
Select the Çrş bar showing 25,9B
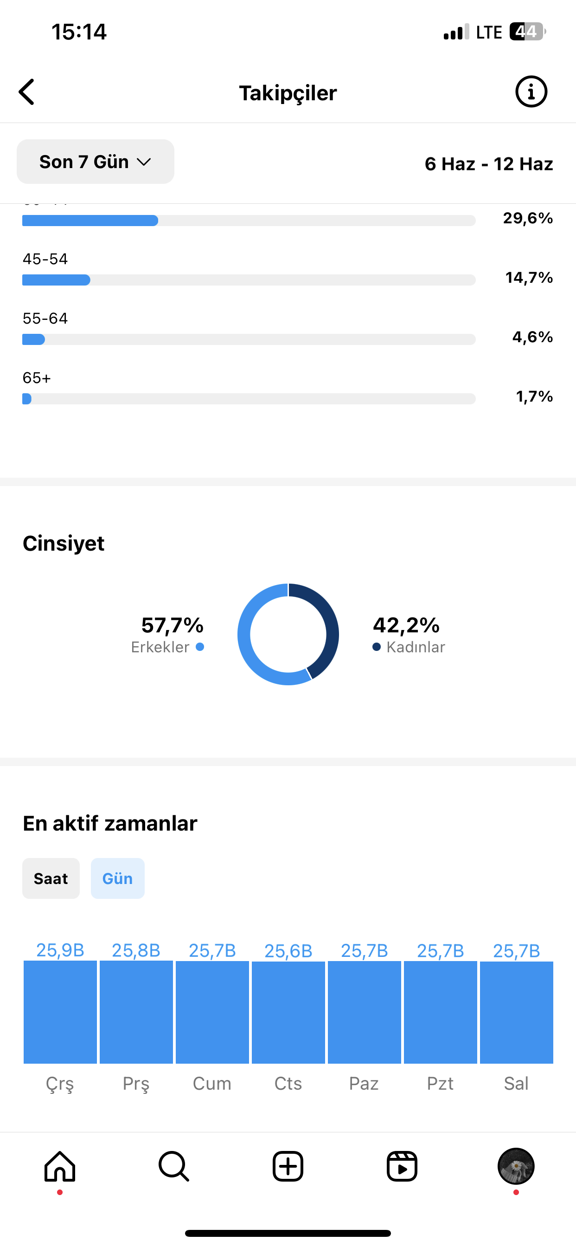point(60,1012)
